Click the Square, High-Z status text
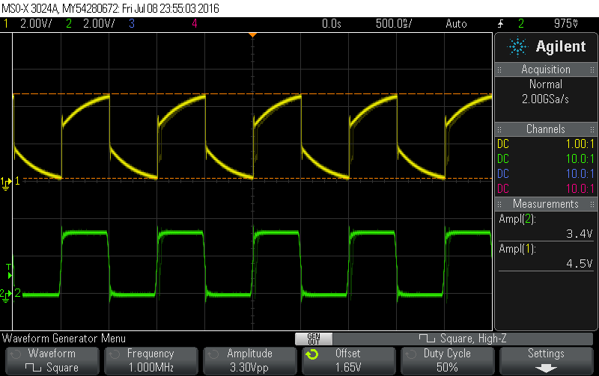The image size is (599, 376). tap(473, 338)
